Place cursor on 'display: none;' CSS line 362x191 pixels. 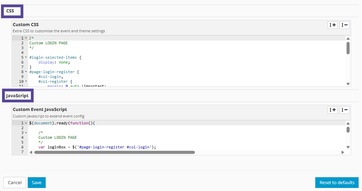tap(54, 62)
